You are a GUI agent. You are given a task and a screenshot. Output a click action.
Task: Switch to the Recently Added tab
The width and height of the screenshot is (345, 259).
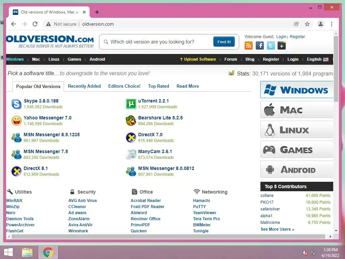84,86
